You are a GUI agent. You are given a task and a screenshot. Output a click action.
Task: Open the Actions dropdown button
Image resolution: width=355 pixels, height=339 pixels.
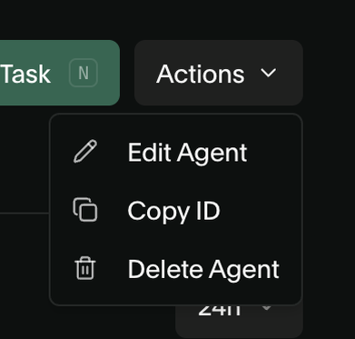pos(219,73)
